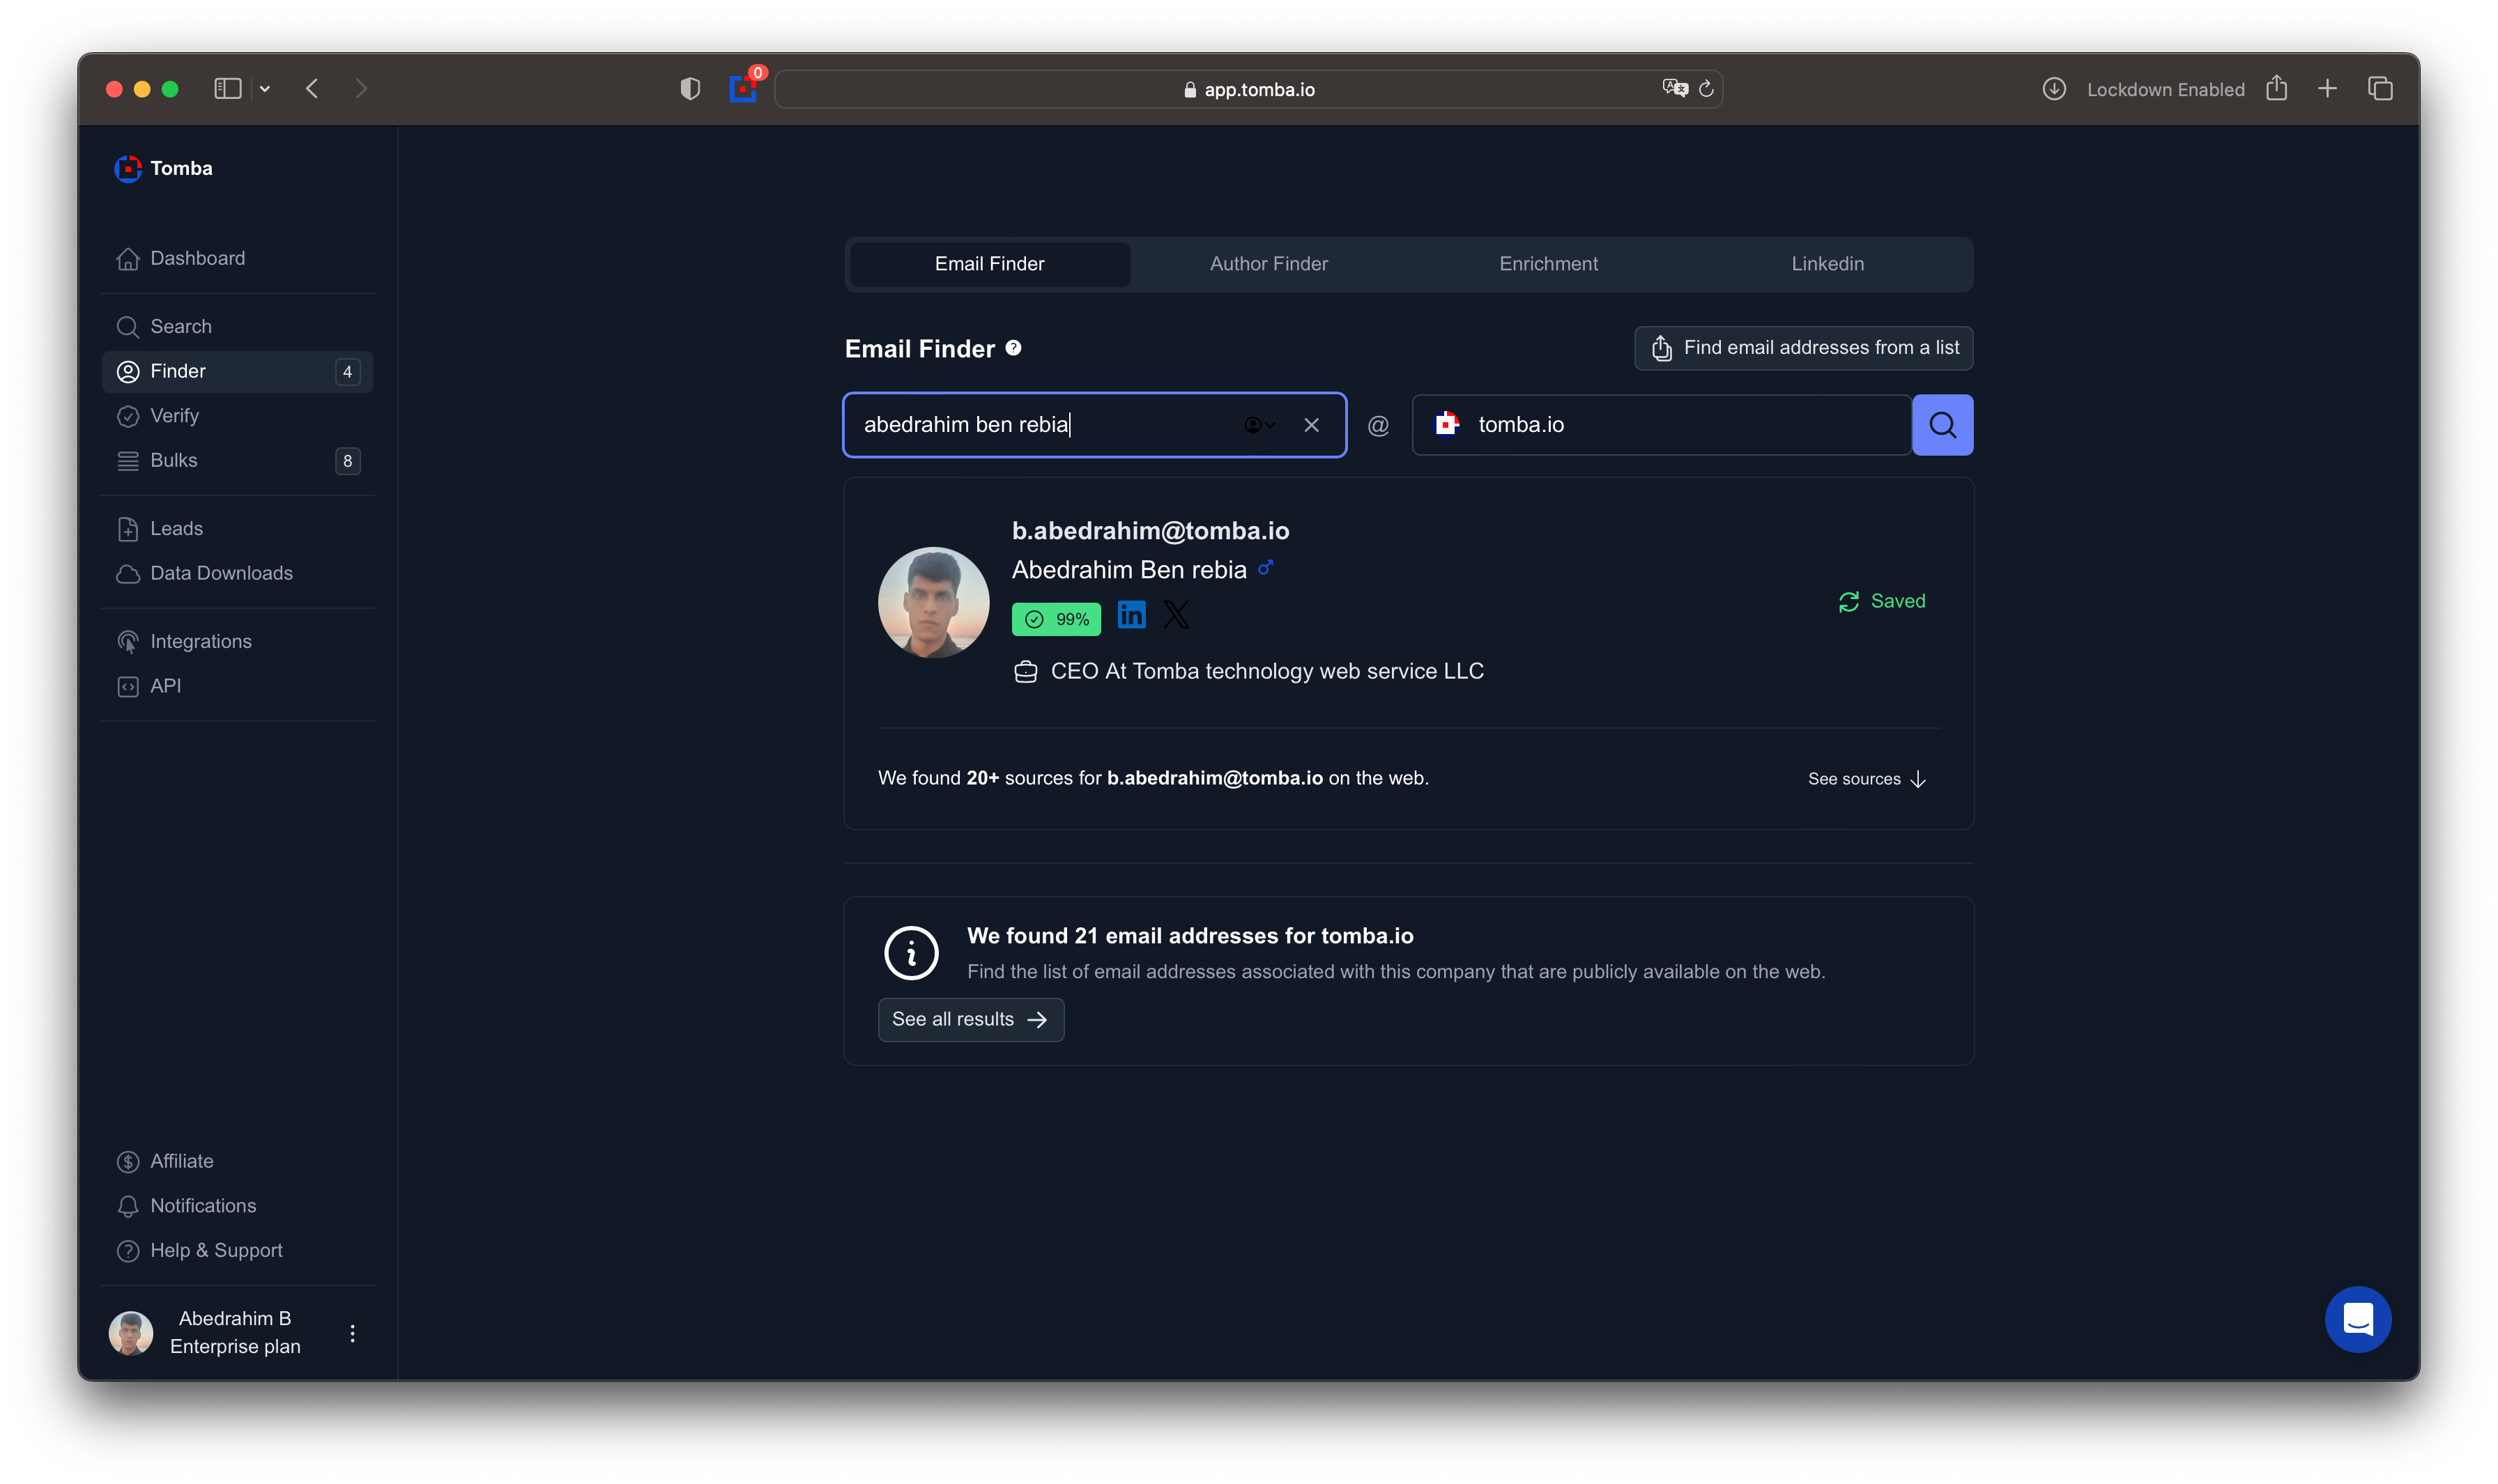Click the CEO At Tomba technology web service LLC text
The image size is (2498, 1484).
coord(1266,672)
